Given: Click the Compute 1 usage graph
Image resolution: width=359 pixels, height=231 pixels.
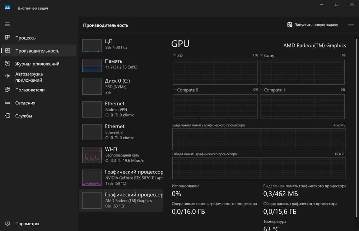Looking at the screenshot, I should click(x=302, y=107).
